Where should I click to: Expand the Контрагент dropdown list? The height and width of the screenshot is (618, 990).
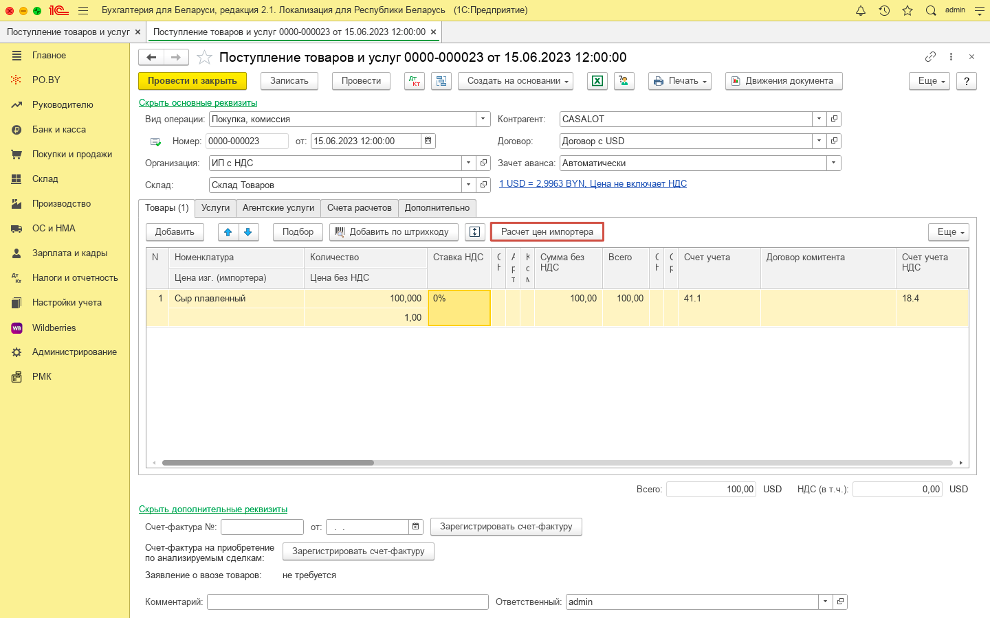[x=819, y=119]
